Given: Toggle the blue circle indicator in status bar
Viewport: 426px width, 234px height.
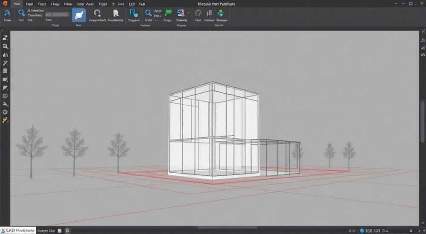Looking at the screenshot, I should [x=362, y=231].
